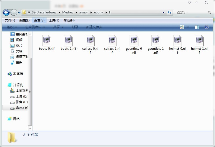This screenshot has height=147, width=215.
Task: Select the gauntlets_0.nif file icon
Action: tap(134, 41)
